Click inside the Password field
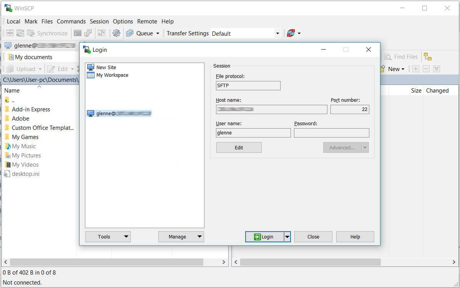This screenshot has width=460, height=288. pyautogui.click(x=331, y=132)
